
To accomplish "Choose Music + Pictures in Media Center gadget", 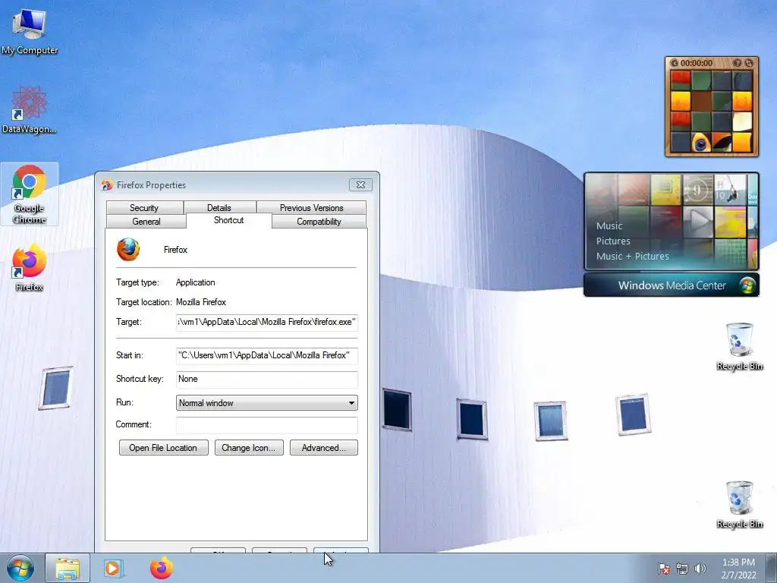I will [x=632, y=257].
